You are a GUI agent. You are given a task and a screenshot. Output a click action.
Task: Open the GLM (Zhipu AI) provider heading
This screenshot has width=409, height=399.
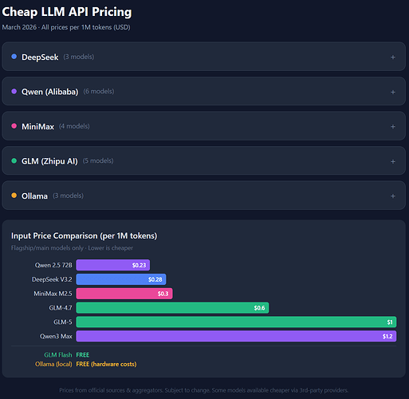(49, 161)
